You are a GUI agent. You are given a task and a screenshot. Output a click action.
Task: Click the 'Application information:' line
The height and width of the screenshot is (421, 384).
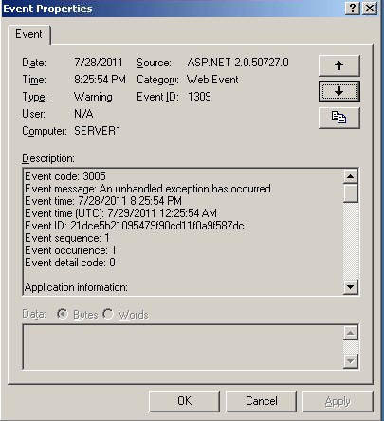coord(76,287)
